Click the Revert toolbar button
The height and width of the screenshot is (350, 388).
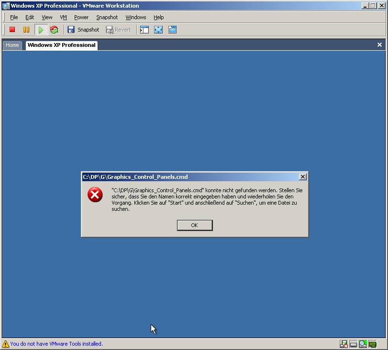[x=119, y=30]
